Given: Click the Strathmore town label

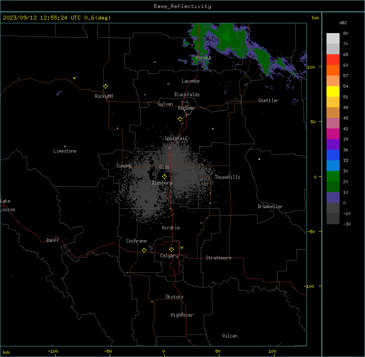Looking at the screenshot, I should [x=218, y=258].
